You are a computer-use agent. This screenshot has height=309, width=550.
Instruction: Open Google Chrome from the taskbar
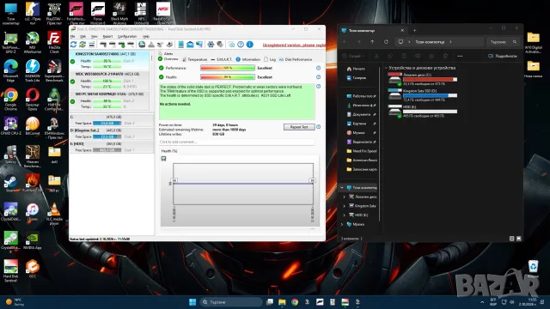click(x=295, y=302)
